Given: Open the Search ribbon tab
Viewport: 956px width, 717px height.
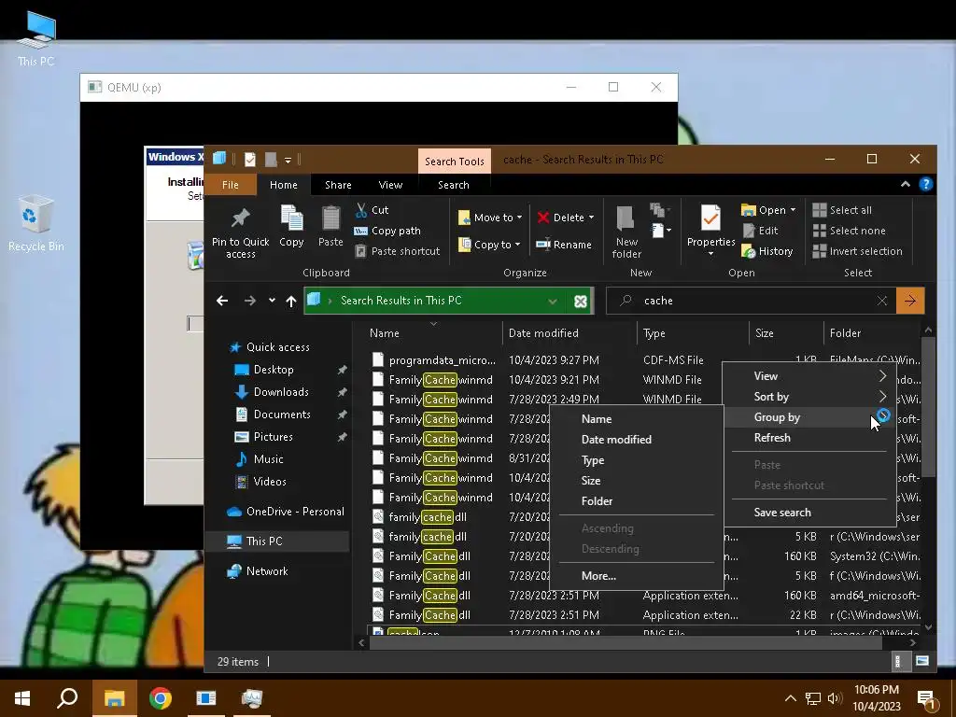Looking at the screenshot, I should pos(454,185).
